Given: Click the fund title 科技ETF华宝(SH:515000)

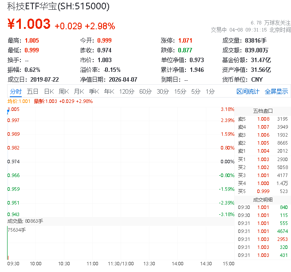Looking at the screenshot, I should [58, 6].
